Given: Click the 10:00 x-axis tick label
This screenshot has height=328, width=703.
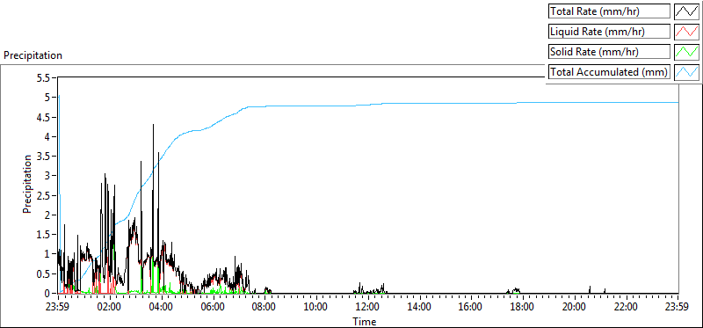Looking at the screenshot, I should click(x=316, y=308).
